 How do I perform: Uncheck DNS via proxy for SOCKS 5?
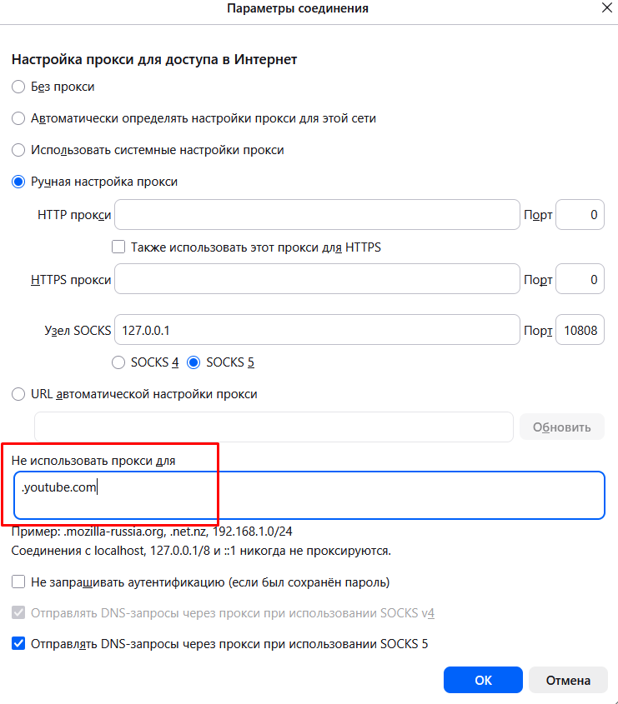(18, 643)
